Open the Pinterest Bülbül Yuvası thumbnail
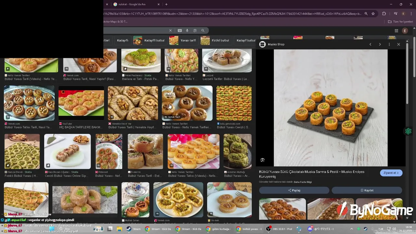The width and height of the screenshot is (416, 234). pos(109,151)
